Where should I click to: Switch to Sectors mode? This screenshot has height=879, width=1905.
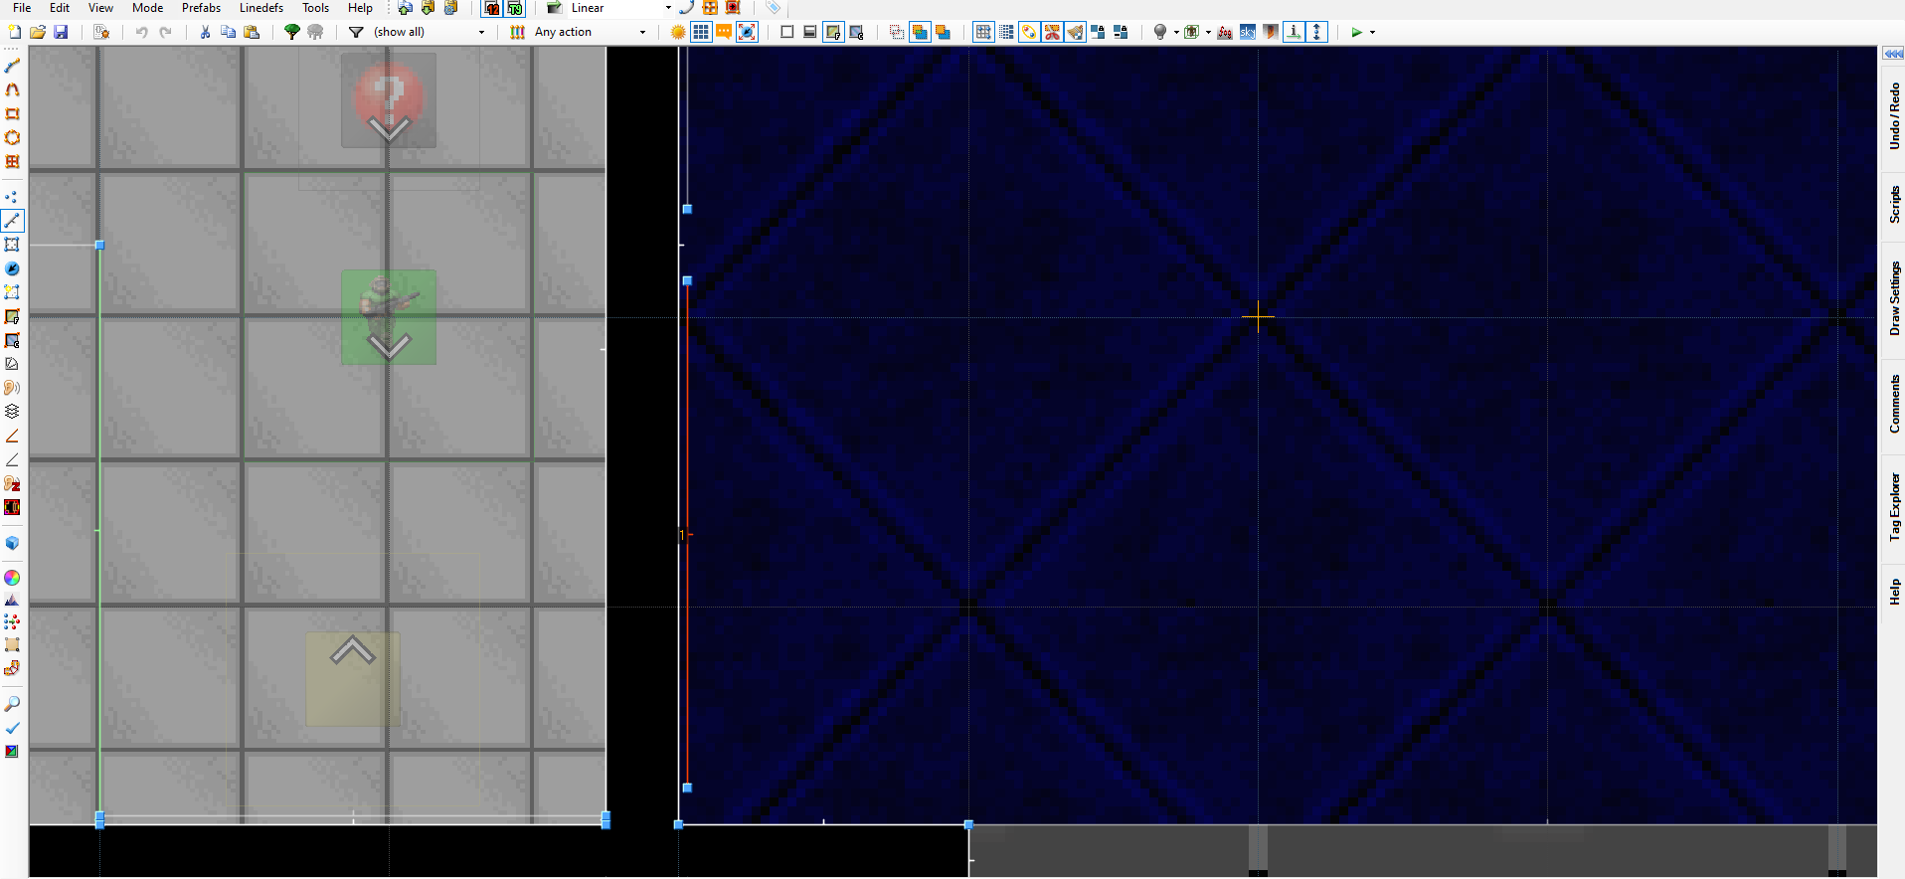(x=12, y=245)
